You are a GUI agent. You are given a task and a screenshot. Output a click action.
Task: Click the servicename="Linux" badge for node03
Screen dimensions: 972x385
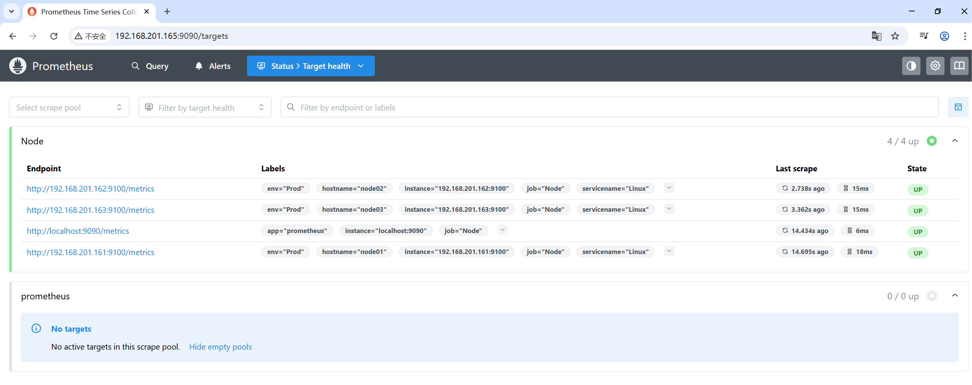pos(615,209)
